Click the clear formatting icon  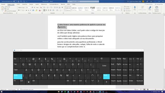click(41, 7)
